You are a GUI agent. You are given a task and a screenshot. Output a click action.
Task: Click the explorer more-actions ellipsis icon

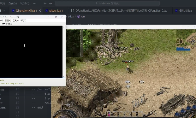4,10
